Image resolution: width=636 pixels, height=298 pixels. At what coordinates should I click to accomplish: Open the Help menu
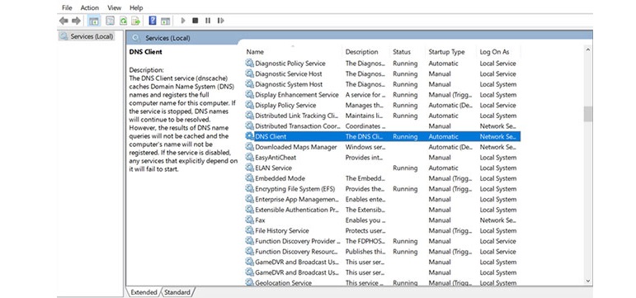136,7
